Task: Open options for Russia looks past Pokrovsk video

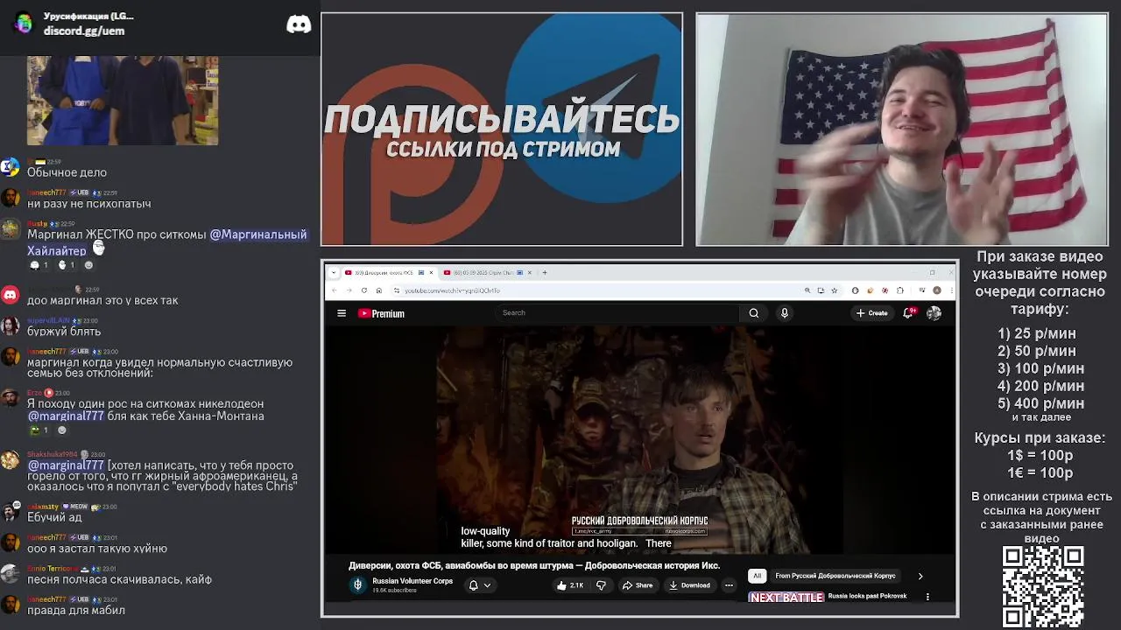Action: pos(927,597)
